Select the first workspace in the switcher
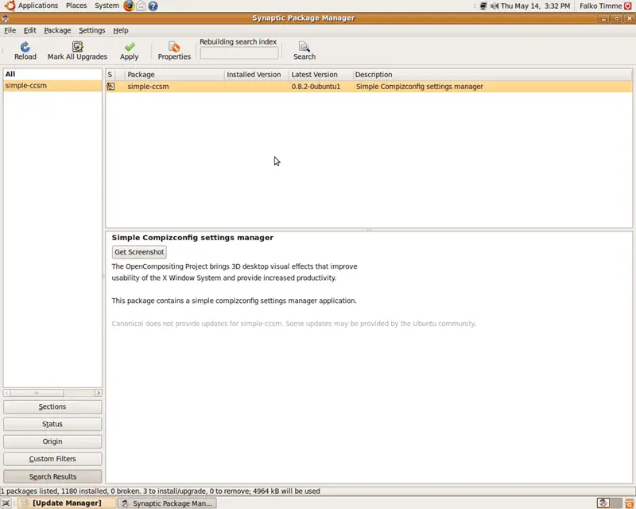This screenshot has width=636, height=509. pos(603,503)
